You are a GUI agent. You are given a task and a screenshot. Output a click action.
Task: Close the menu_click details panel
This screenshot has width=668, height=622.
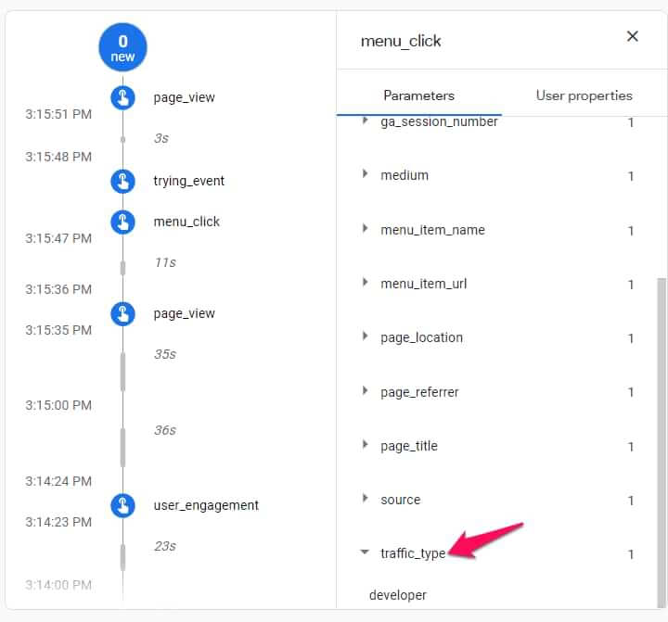(633, 36)
